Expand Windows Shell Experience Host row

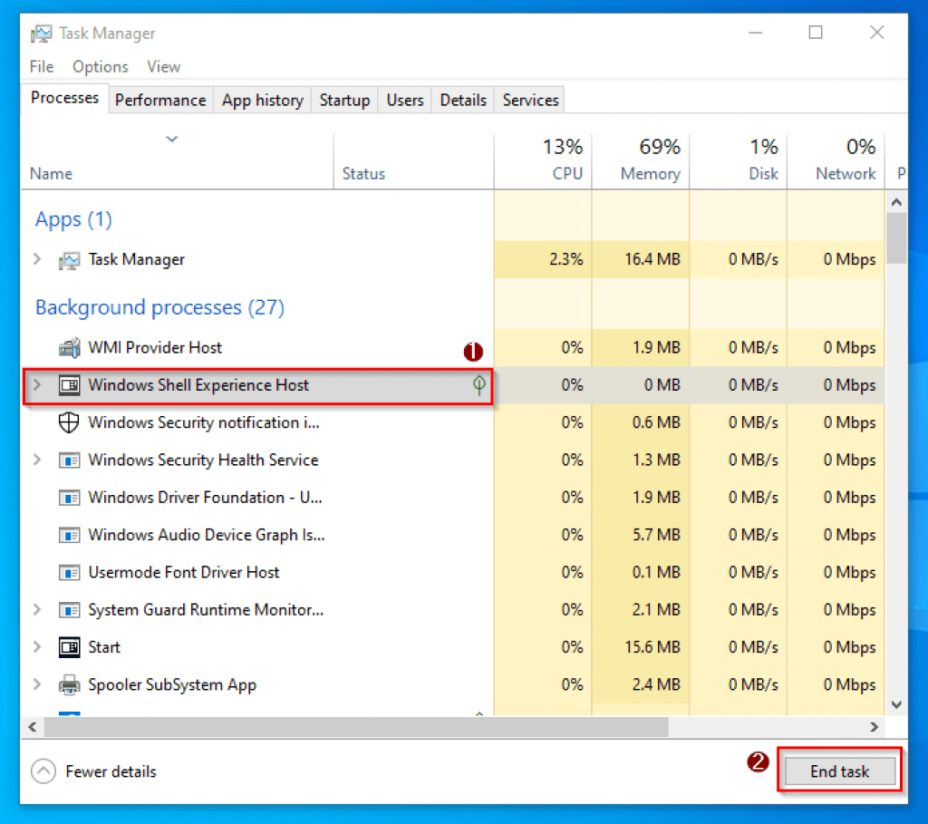[x=37, y=384]
